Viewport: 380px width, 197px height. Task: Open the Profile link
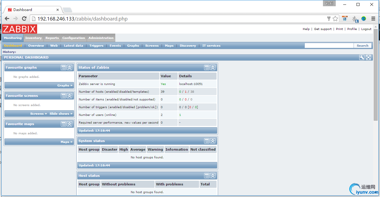click(x=352, y=29)
